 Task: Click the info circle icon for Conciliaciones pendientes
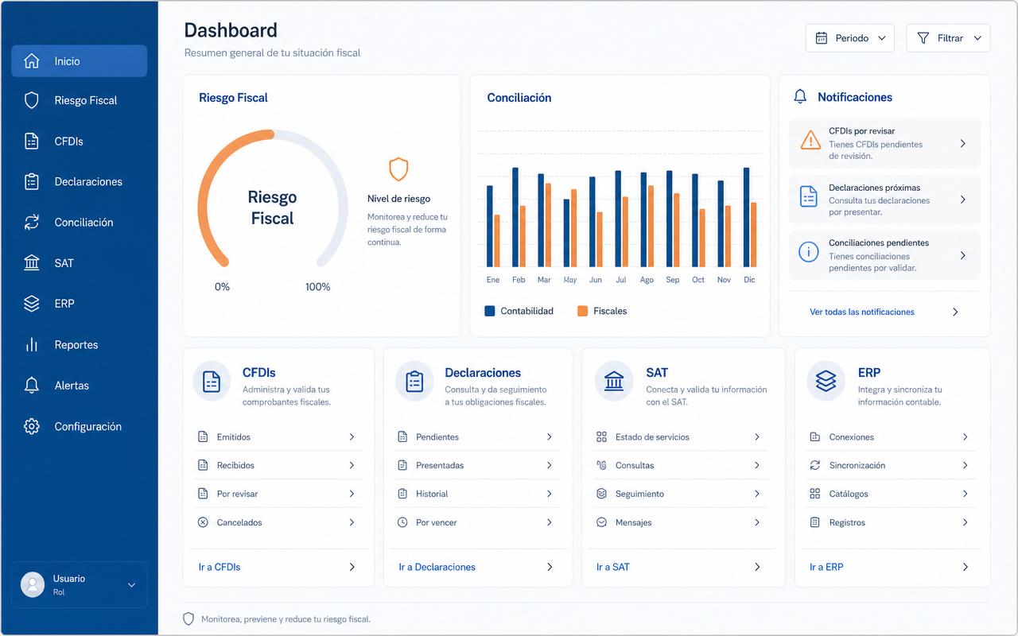tap(809, 253)
